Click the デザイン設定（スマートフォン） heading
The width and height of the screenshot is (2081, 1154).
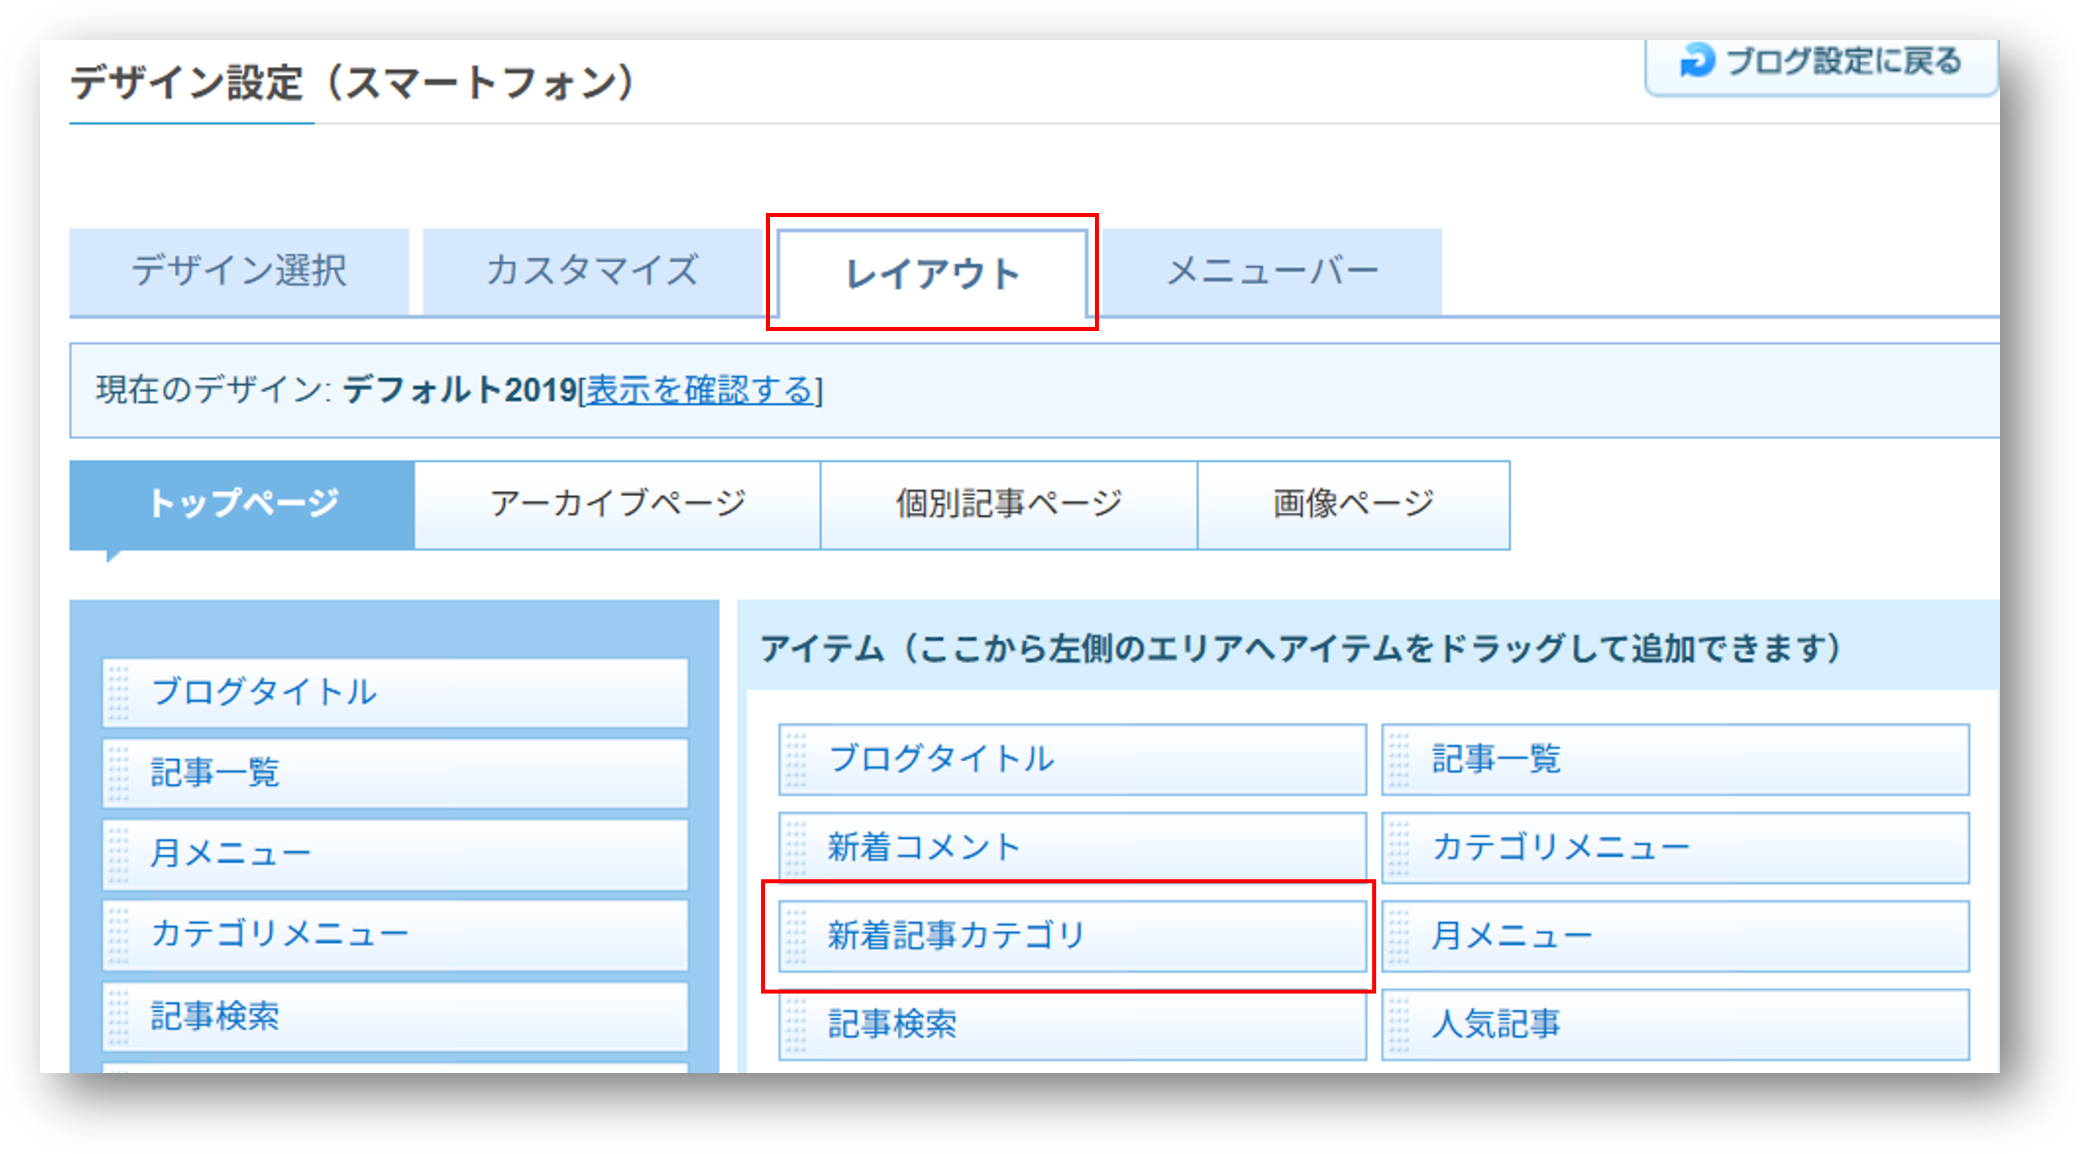click(x=353, y=82)
